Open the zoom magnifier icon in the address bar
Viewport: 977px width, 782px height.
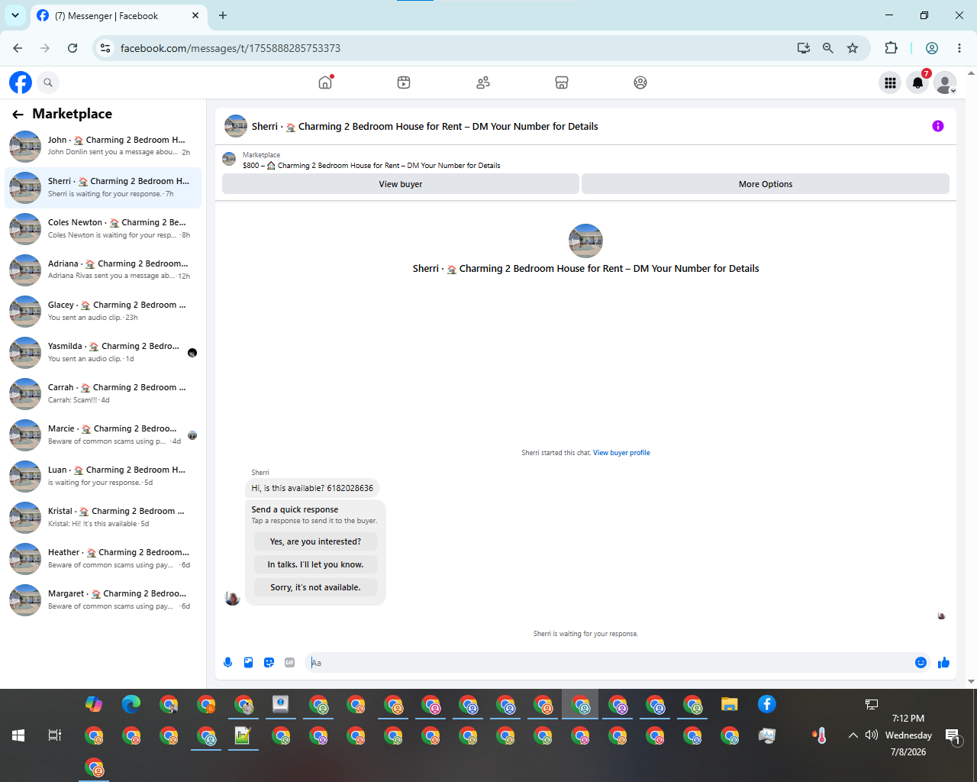(827, 48)
